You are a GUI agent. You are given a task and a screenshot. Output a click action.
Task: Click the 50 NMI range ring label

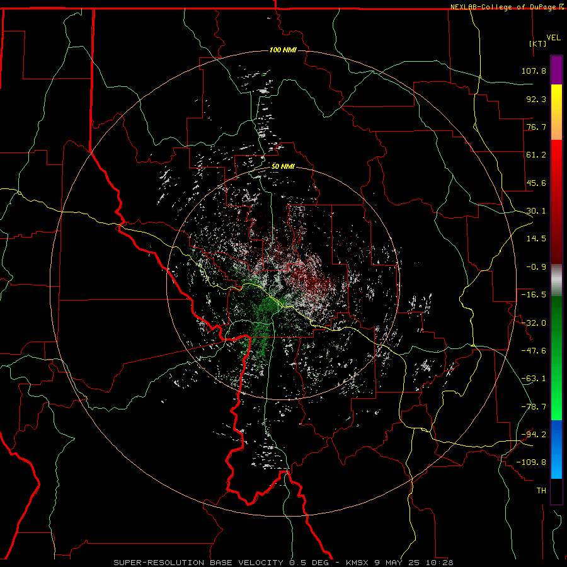(x=283, y=166)
